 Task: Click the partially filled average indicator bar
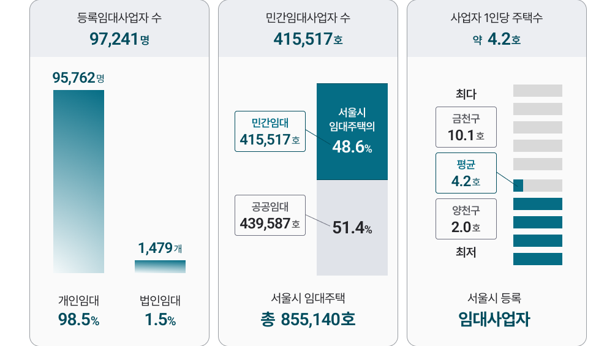[x=538, y=186]
